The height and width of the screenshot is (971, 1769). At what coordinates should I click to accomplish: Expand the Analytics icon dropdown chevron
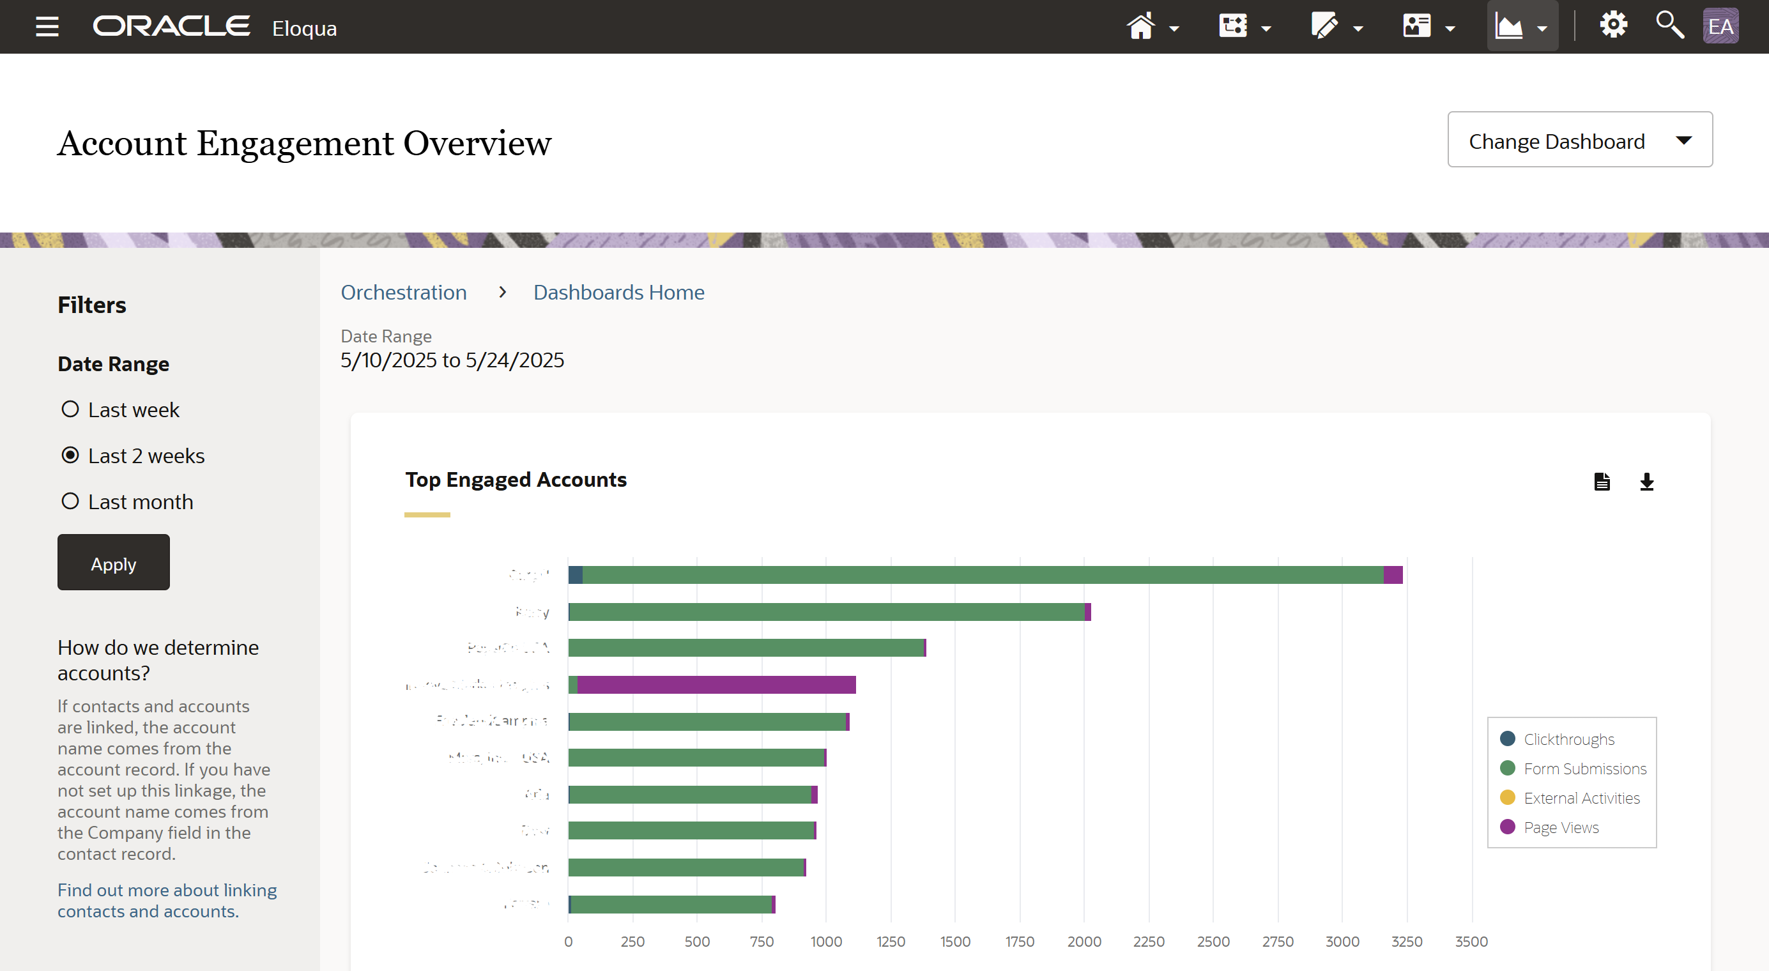[x=1542, y=27]
